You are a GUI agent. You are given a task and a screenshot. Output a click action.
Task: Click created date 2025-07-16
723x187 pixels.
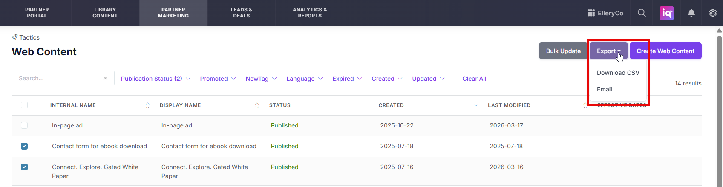pos(397,167)
